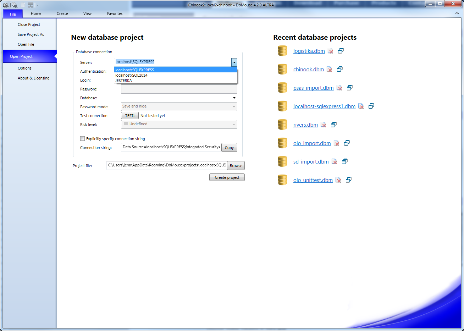Open the olo_import.dbm project link
Viewport: 464px width, 331px height.
coord(312,143)
